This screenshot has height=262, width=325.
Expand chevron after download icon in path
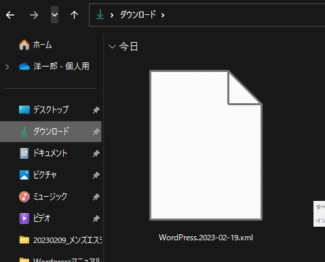[x=112, y=15]
